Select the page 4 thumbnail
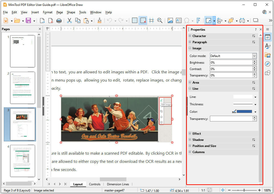 (22, 161)
